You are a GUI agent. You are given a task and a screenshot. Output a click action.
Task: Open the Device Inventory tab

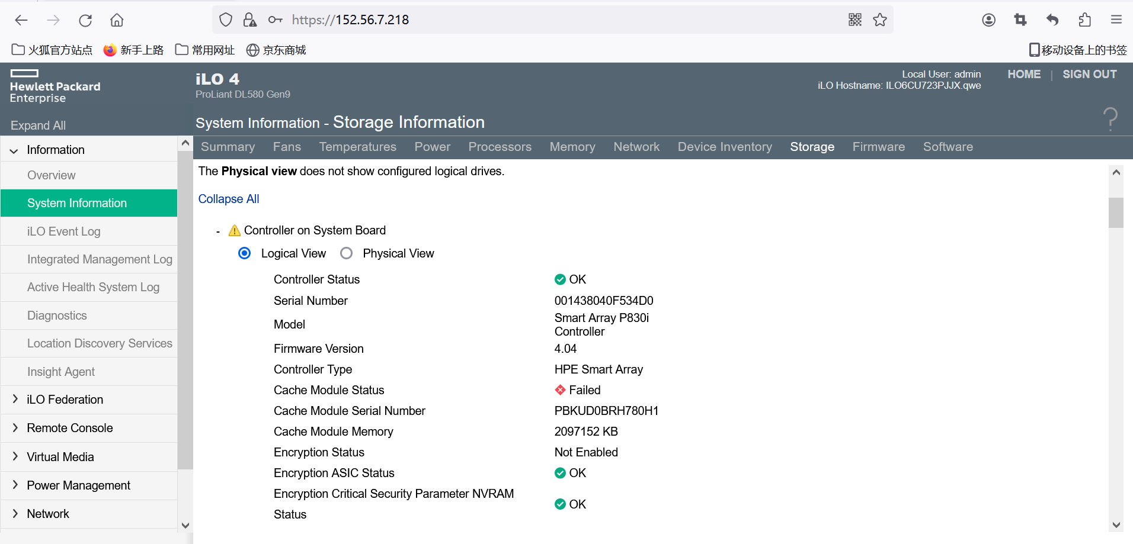coord(724,147)
